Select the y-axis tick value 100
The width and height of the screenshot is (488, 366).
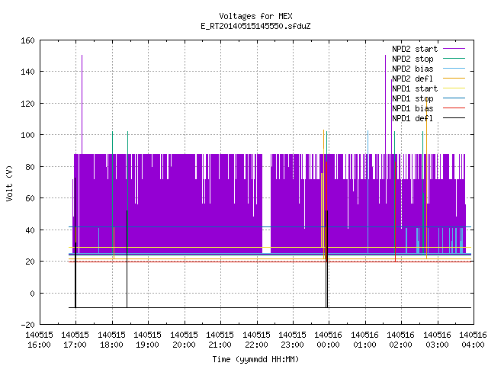(27, 135)
